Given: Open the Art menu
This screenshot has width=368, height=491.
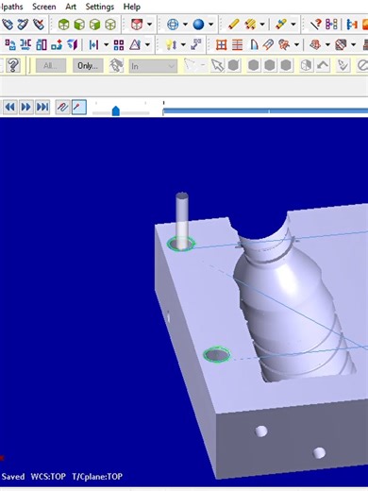Looking at the screenshot, I should point(71,7).
